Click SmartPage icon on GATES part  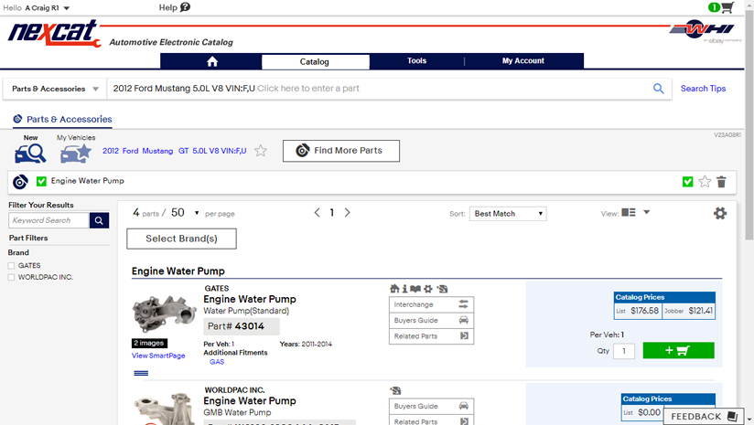point(442,289)
